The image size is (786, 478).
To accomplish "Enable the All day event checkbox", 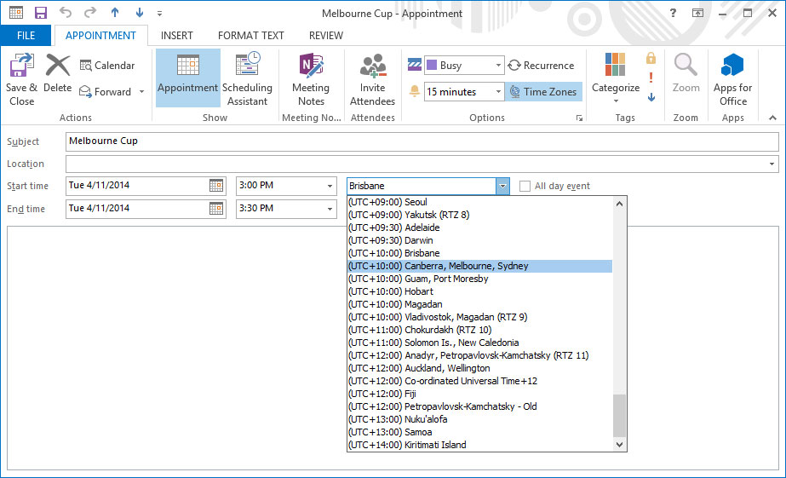I will point(525,186).
